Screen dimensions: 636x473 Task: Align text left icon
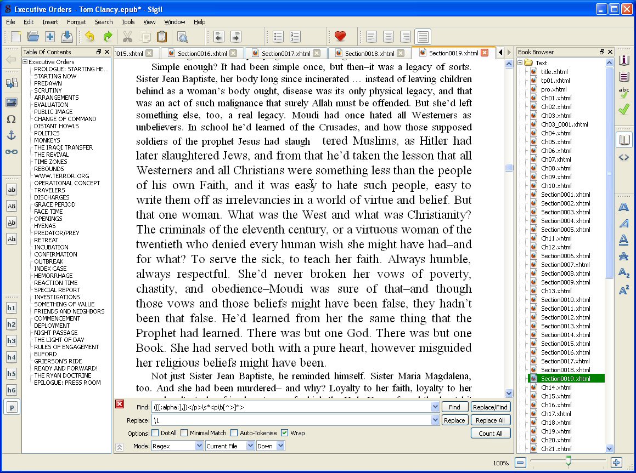[x=371, y=37]
